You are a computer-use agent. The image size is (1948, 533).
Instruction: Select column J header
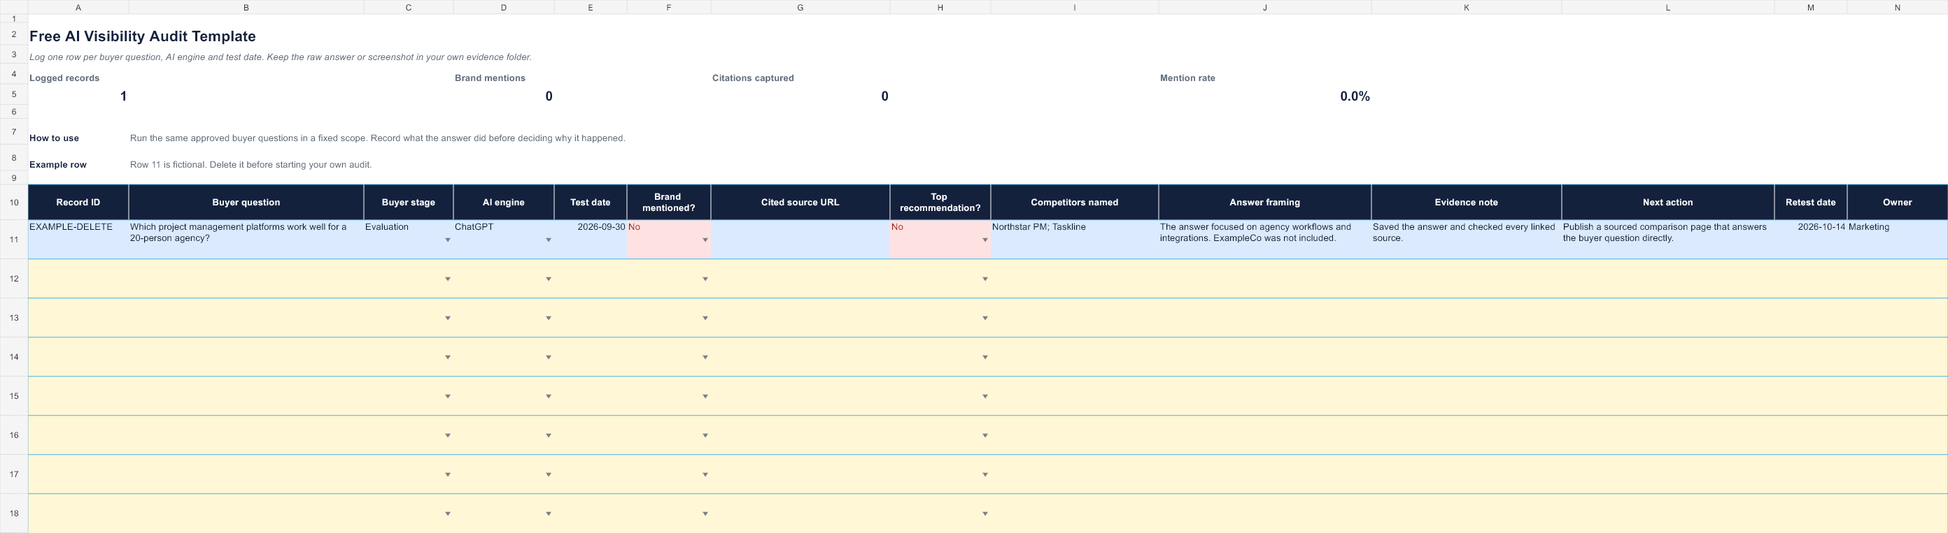[1264, 8]
